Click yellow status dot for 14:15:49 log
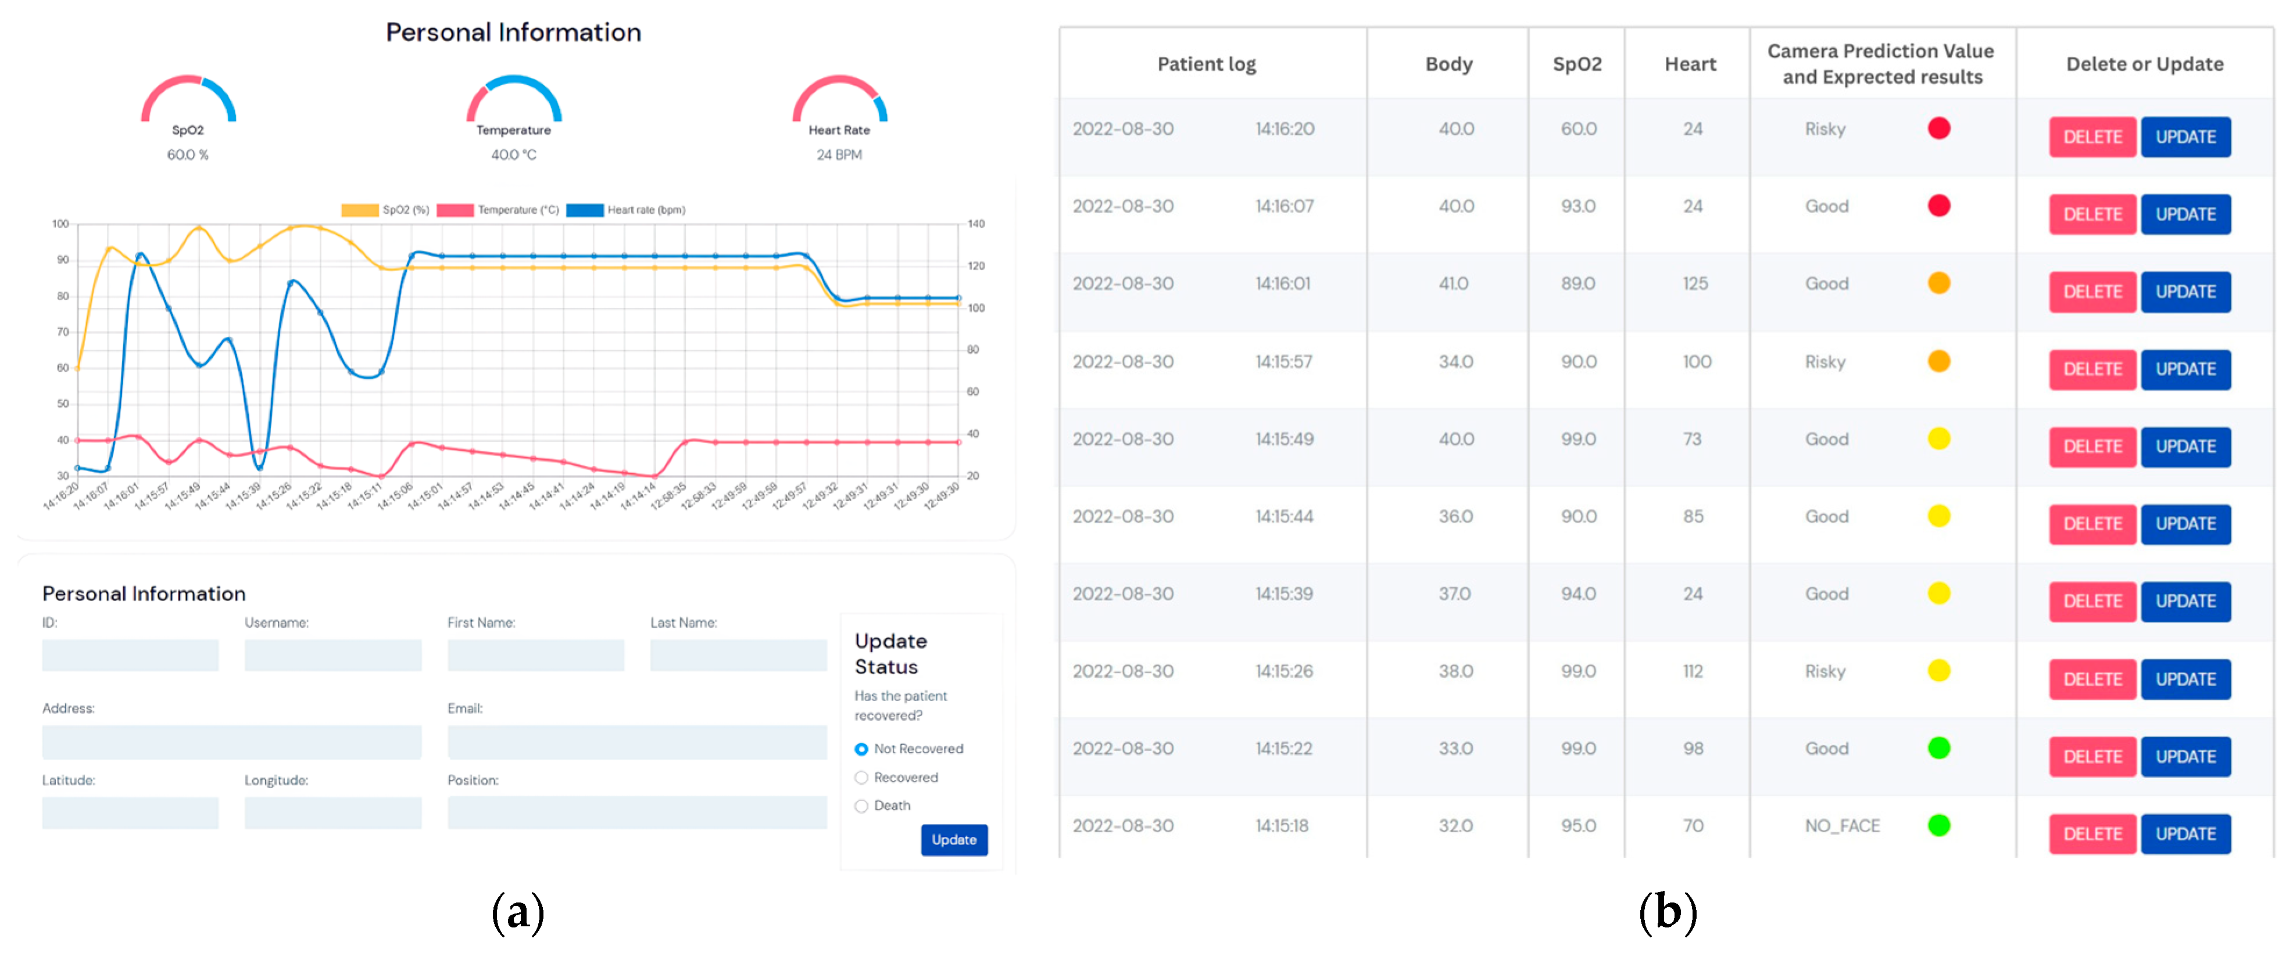The image size is (2286, 953). tap(1938, 439)
